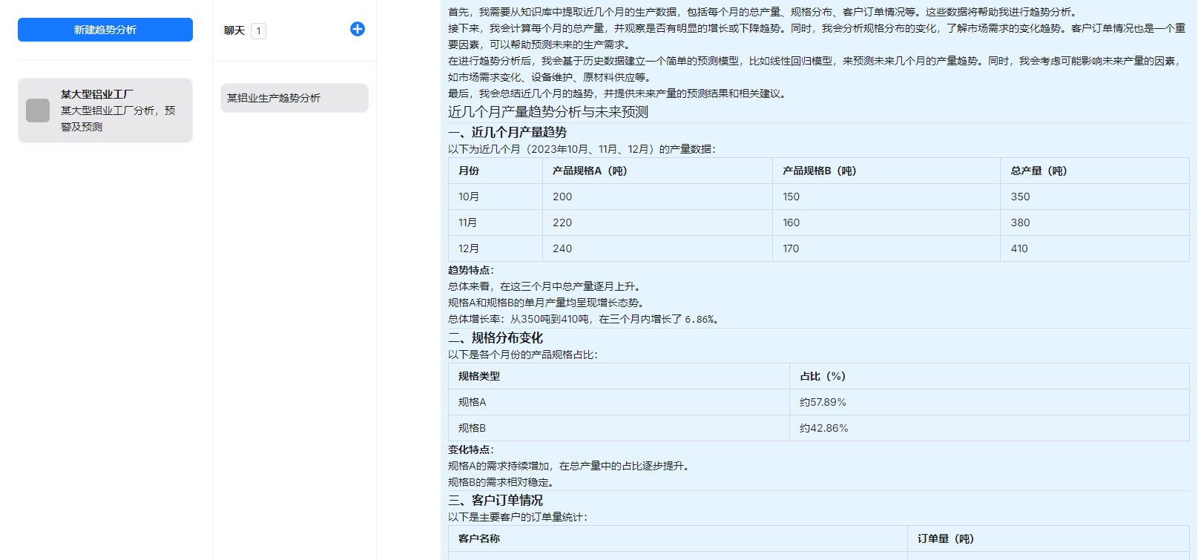Click the 占比（%） column header

click(x=822, y=376)
